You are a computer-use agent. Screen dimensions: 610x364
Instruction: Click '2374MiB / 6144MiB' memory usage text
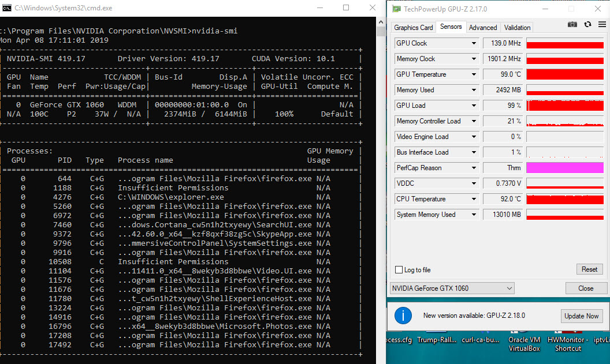[205, 114]
